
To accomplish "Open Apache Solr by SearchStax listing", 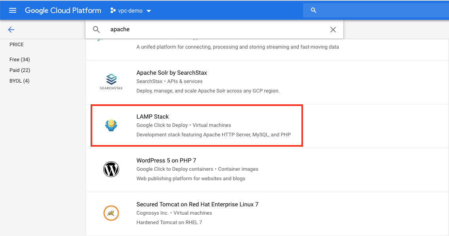I will pos(172,73).
